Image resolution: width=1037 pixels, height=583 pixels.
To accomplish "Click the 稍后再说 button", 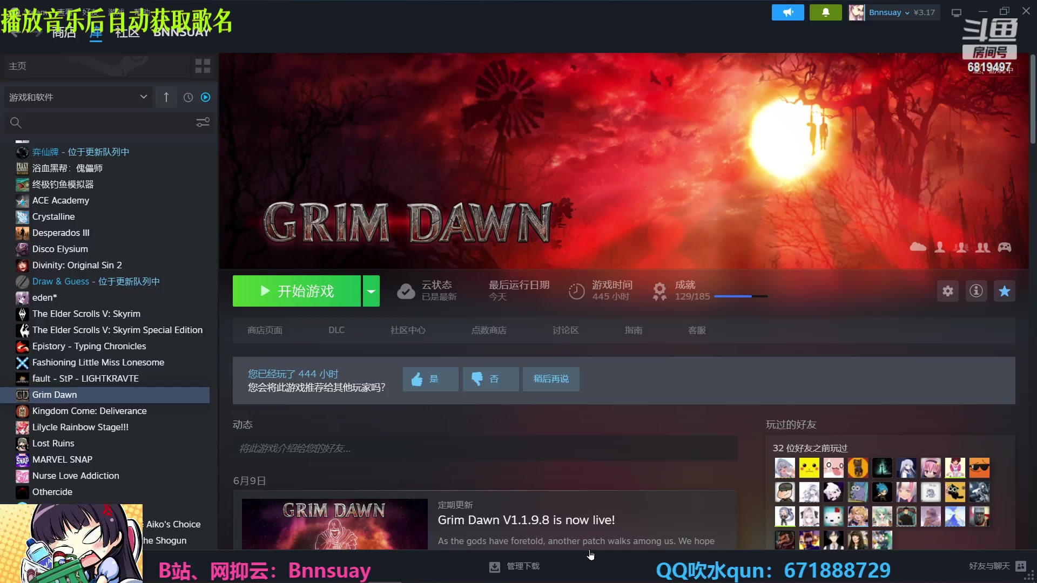I will click(551, 379).
